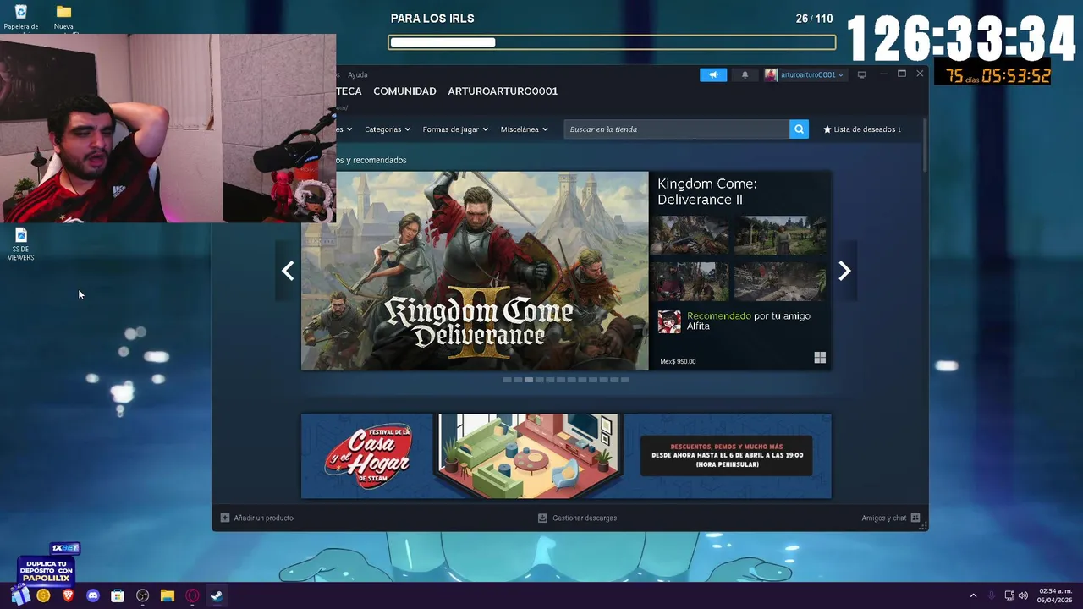Expand the Miscelánea menu
Image resolution: width=1083 pixels, height=609 pixels.
(524, 129)
